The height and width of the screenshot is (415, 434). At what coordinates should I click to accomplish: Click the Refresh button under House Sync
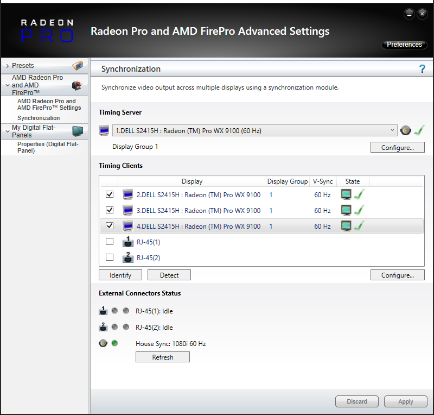162,357
